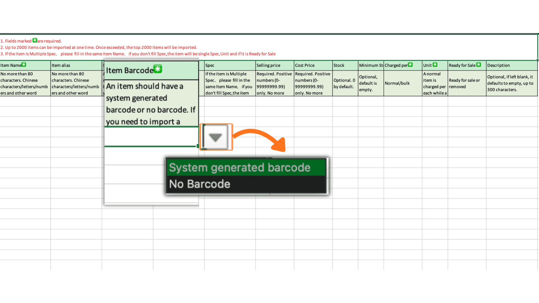Open the Item Barcode dropdown arrow

(216, 137)
